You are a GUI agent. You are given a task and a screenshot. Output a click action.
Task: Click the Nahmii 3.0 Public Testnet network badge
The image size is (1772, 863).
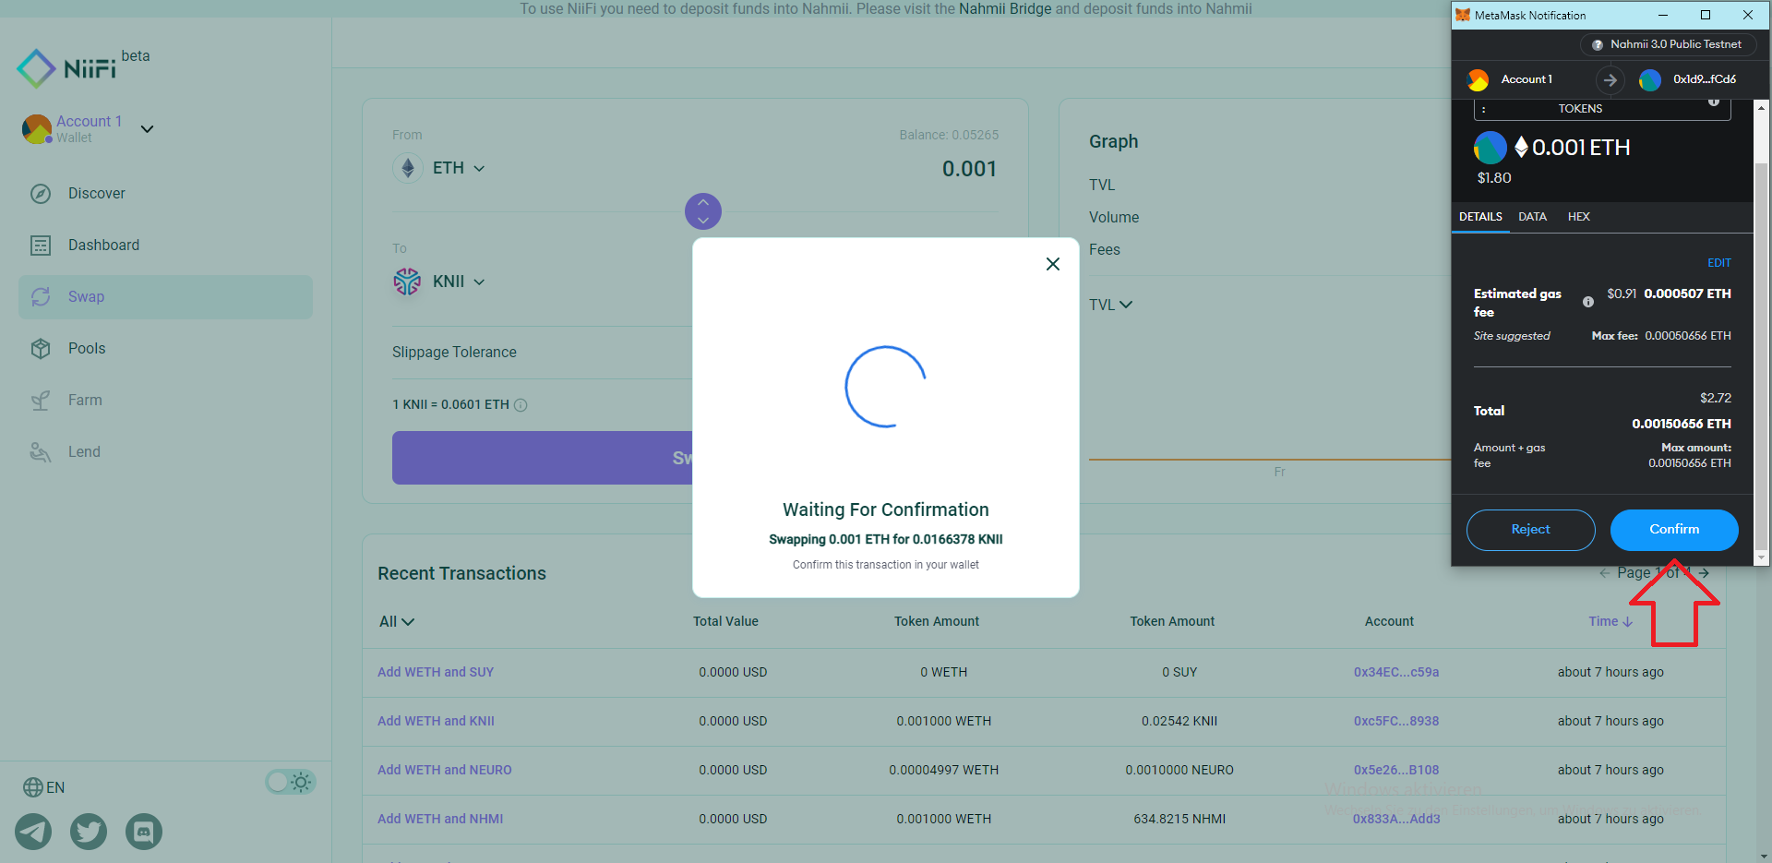point(1668,44)
